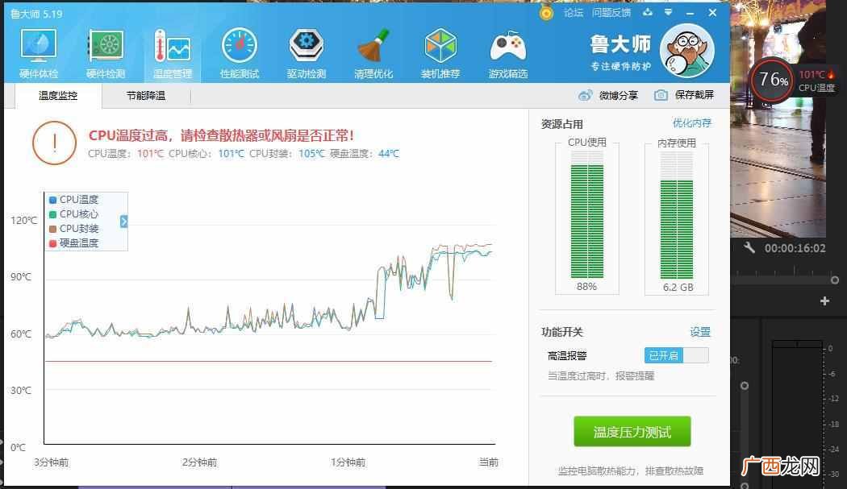Screen dimensions: 847x489
Task: Click the overheating warning exclamation icon
Action: [55, 143]
